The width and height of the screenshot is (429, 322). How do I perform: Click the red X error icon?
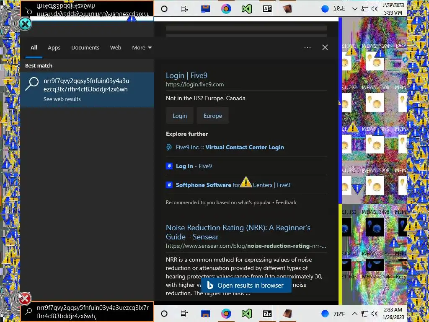click(25, 298)
